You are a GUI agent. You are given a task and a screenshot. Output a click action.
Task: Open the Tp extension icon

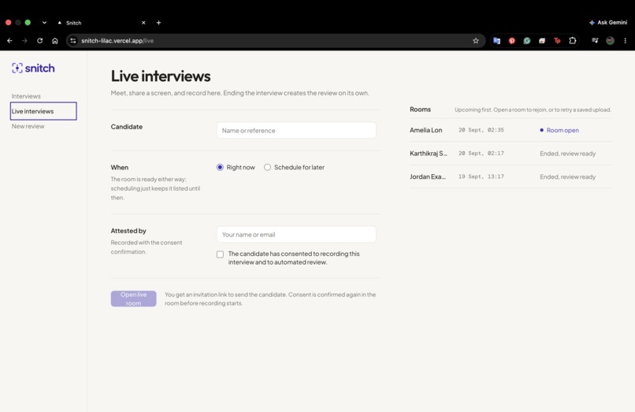coord(557,40)
